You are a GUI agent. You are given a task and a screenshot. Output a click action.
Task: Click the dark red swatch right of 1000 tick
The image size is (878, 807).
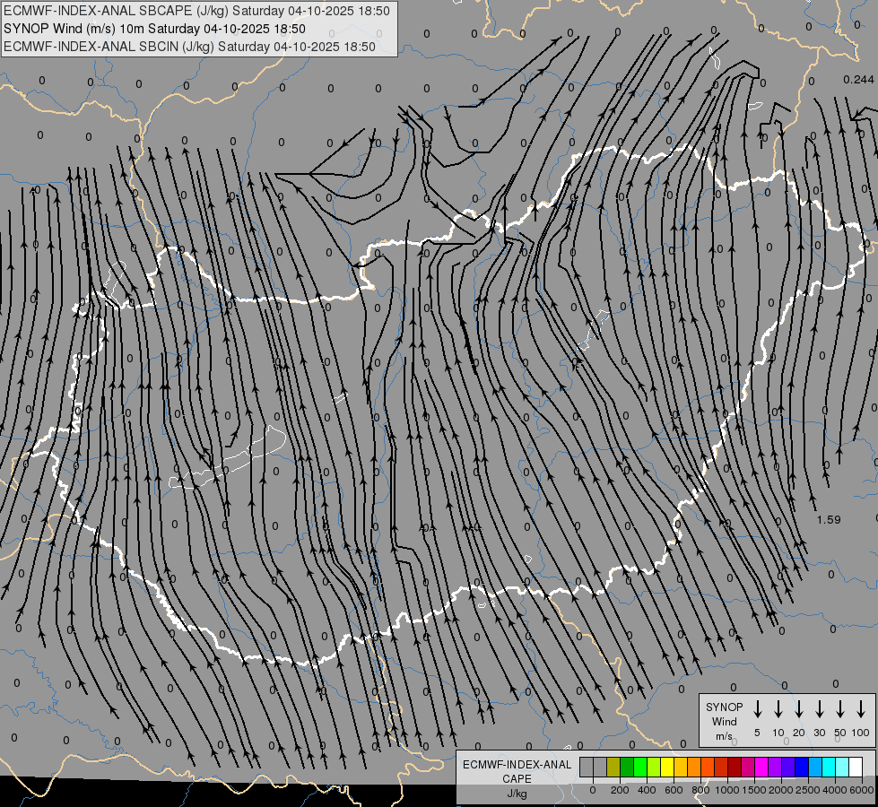tap(735, 767)
